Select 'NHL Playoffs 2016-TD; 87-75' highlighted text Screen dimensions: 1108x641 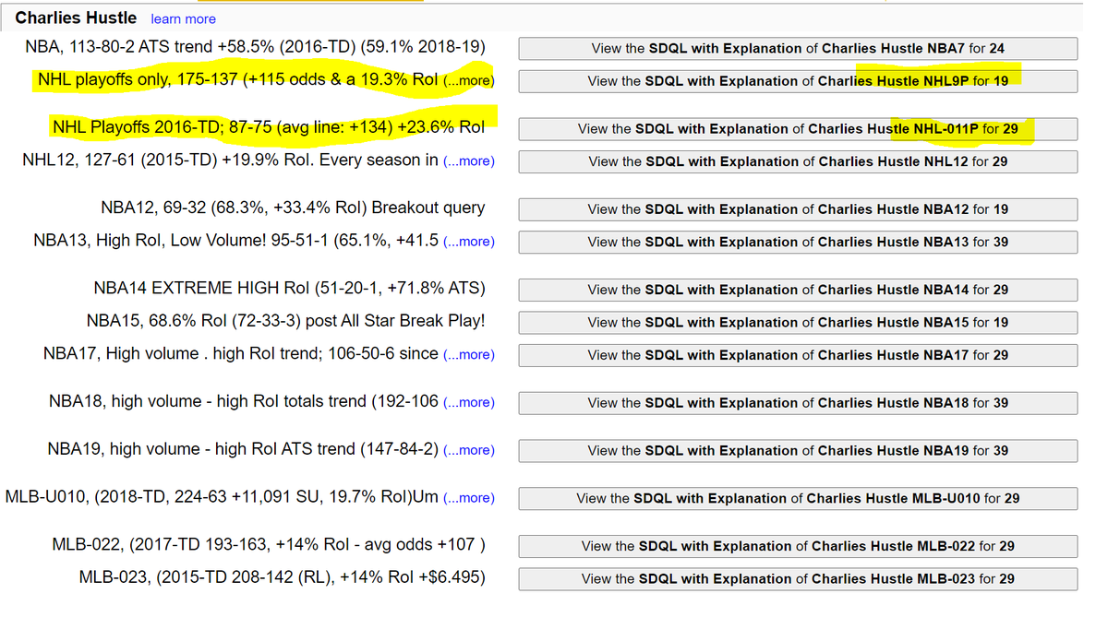[x=268, y=127]
